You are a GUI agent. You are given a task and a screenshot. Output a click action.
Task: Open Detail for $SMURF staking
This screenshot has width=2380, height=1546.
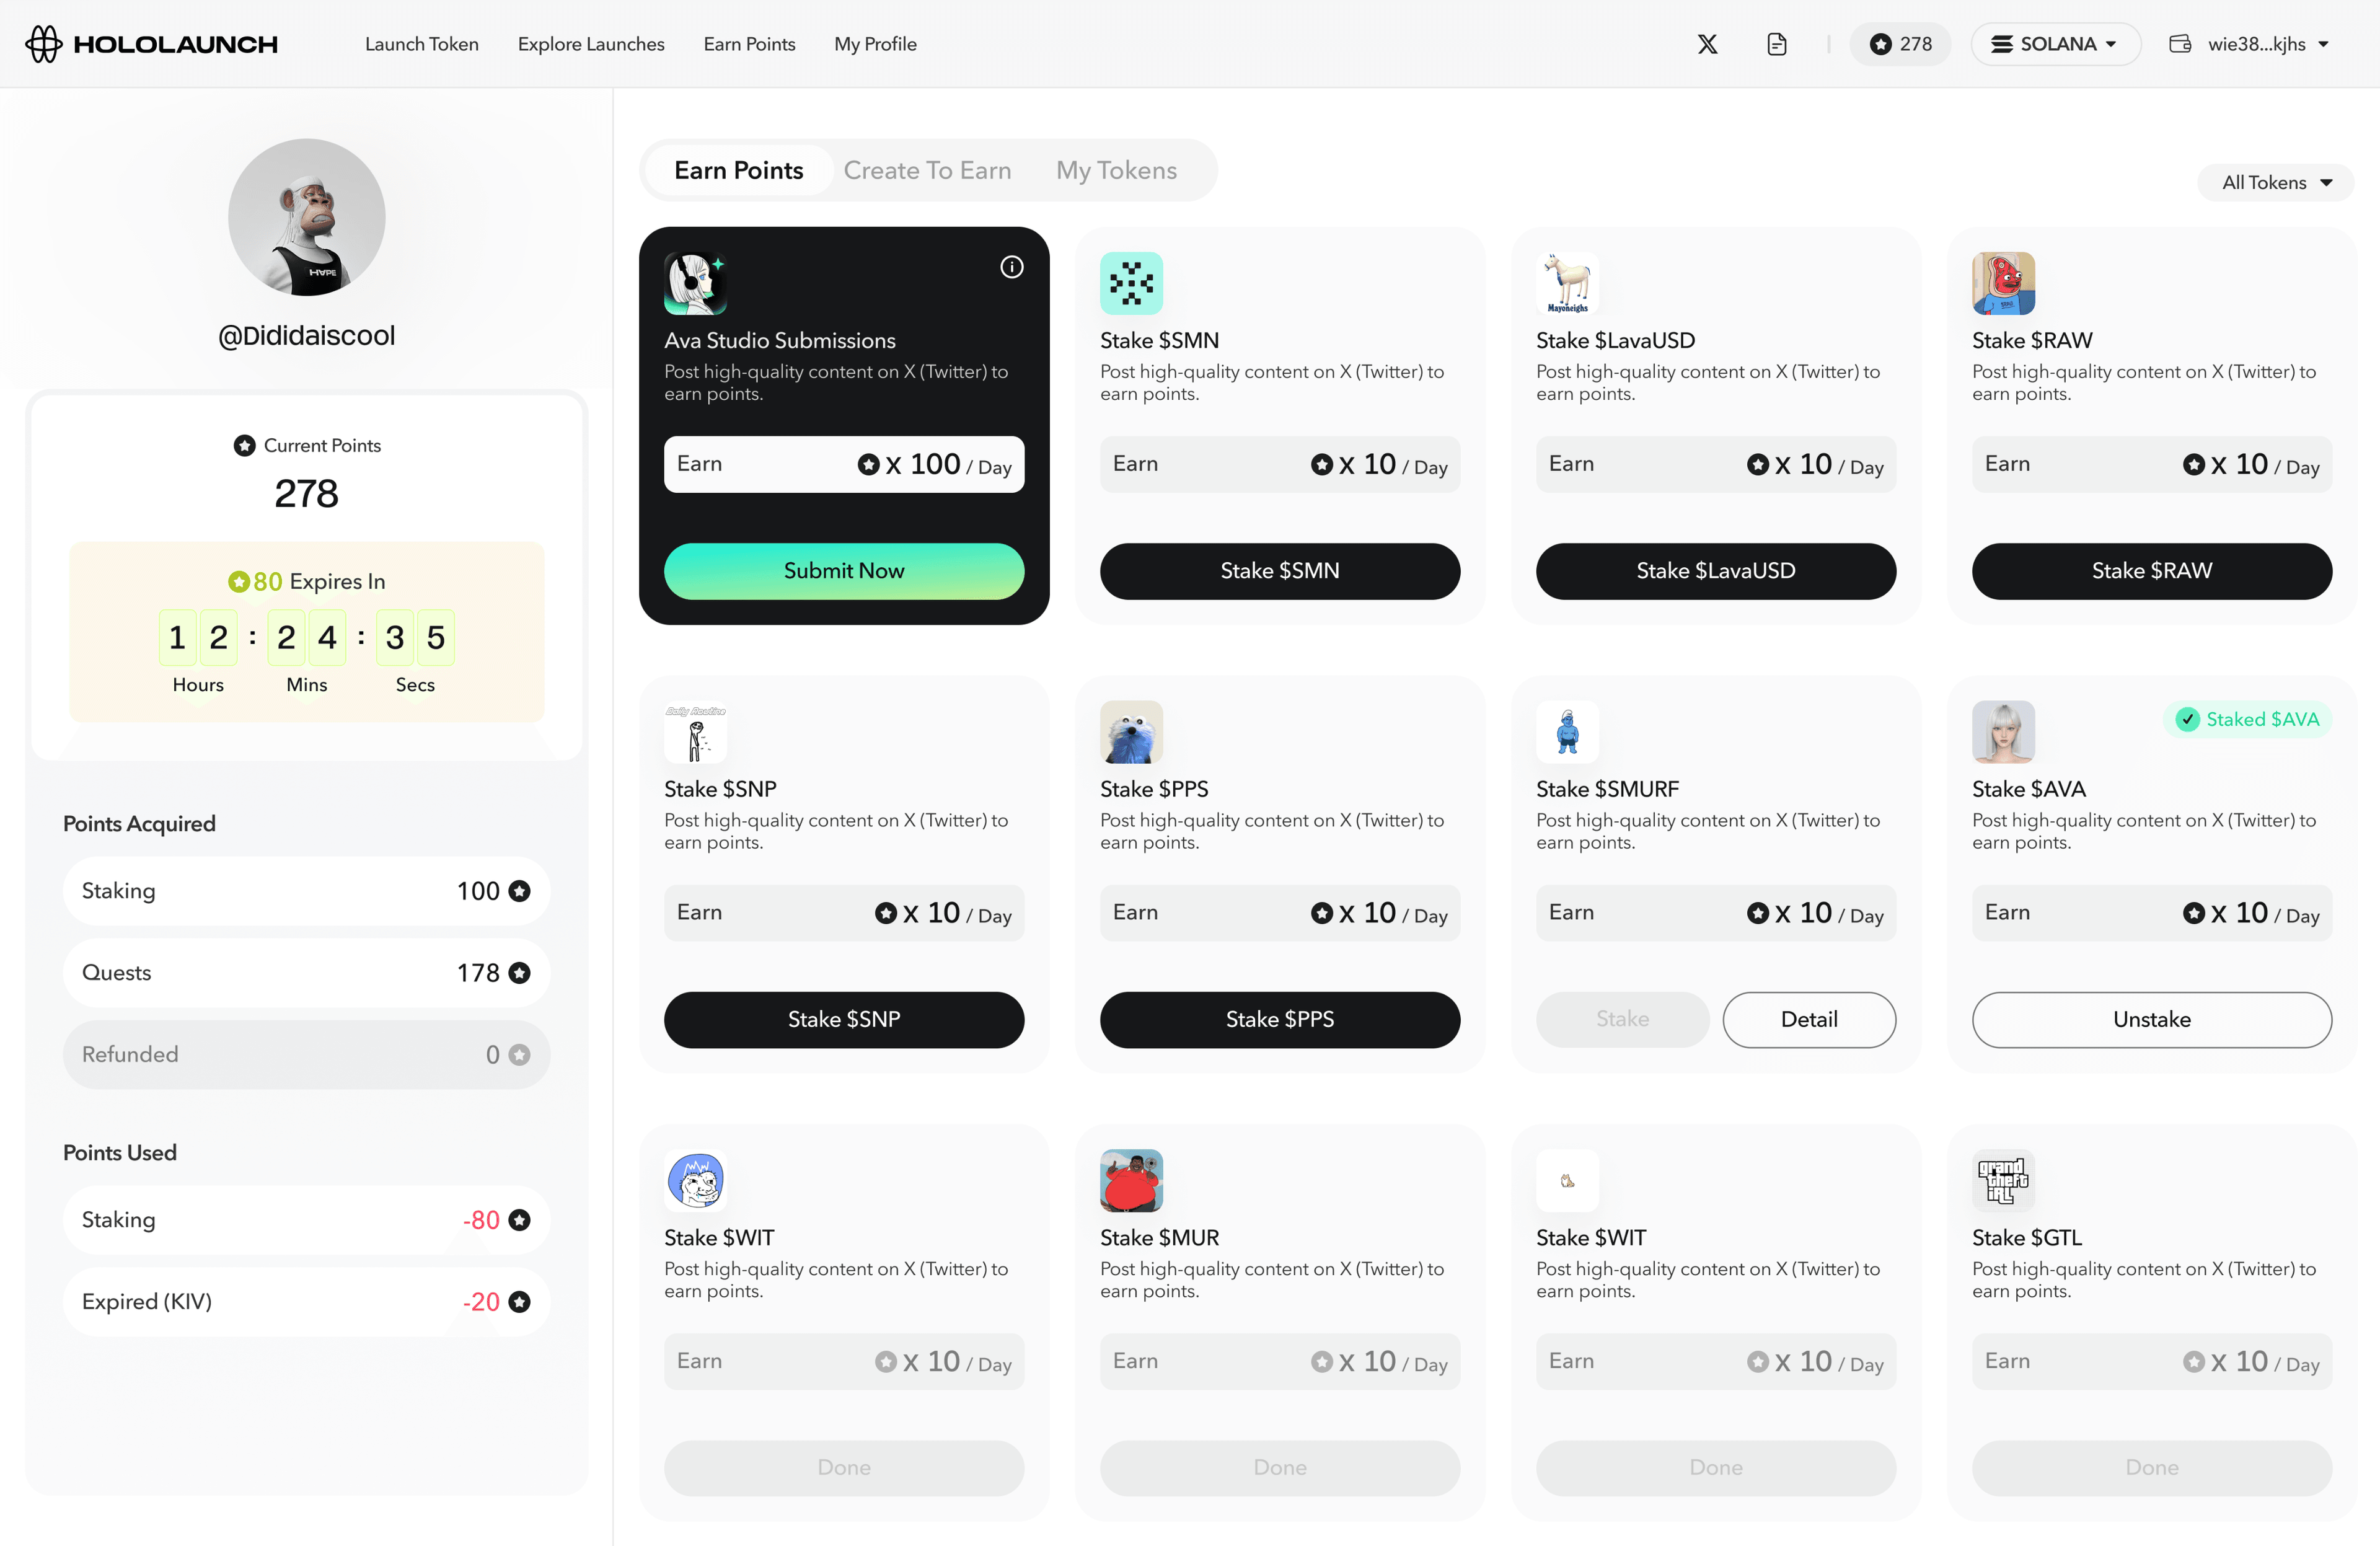(x=1809, y=1020)
